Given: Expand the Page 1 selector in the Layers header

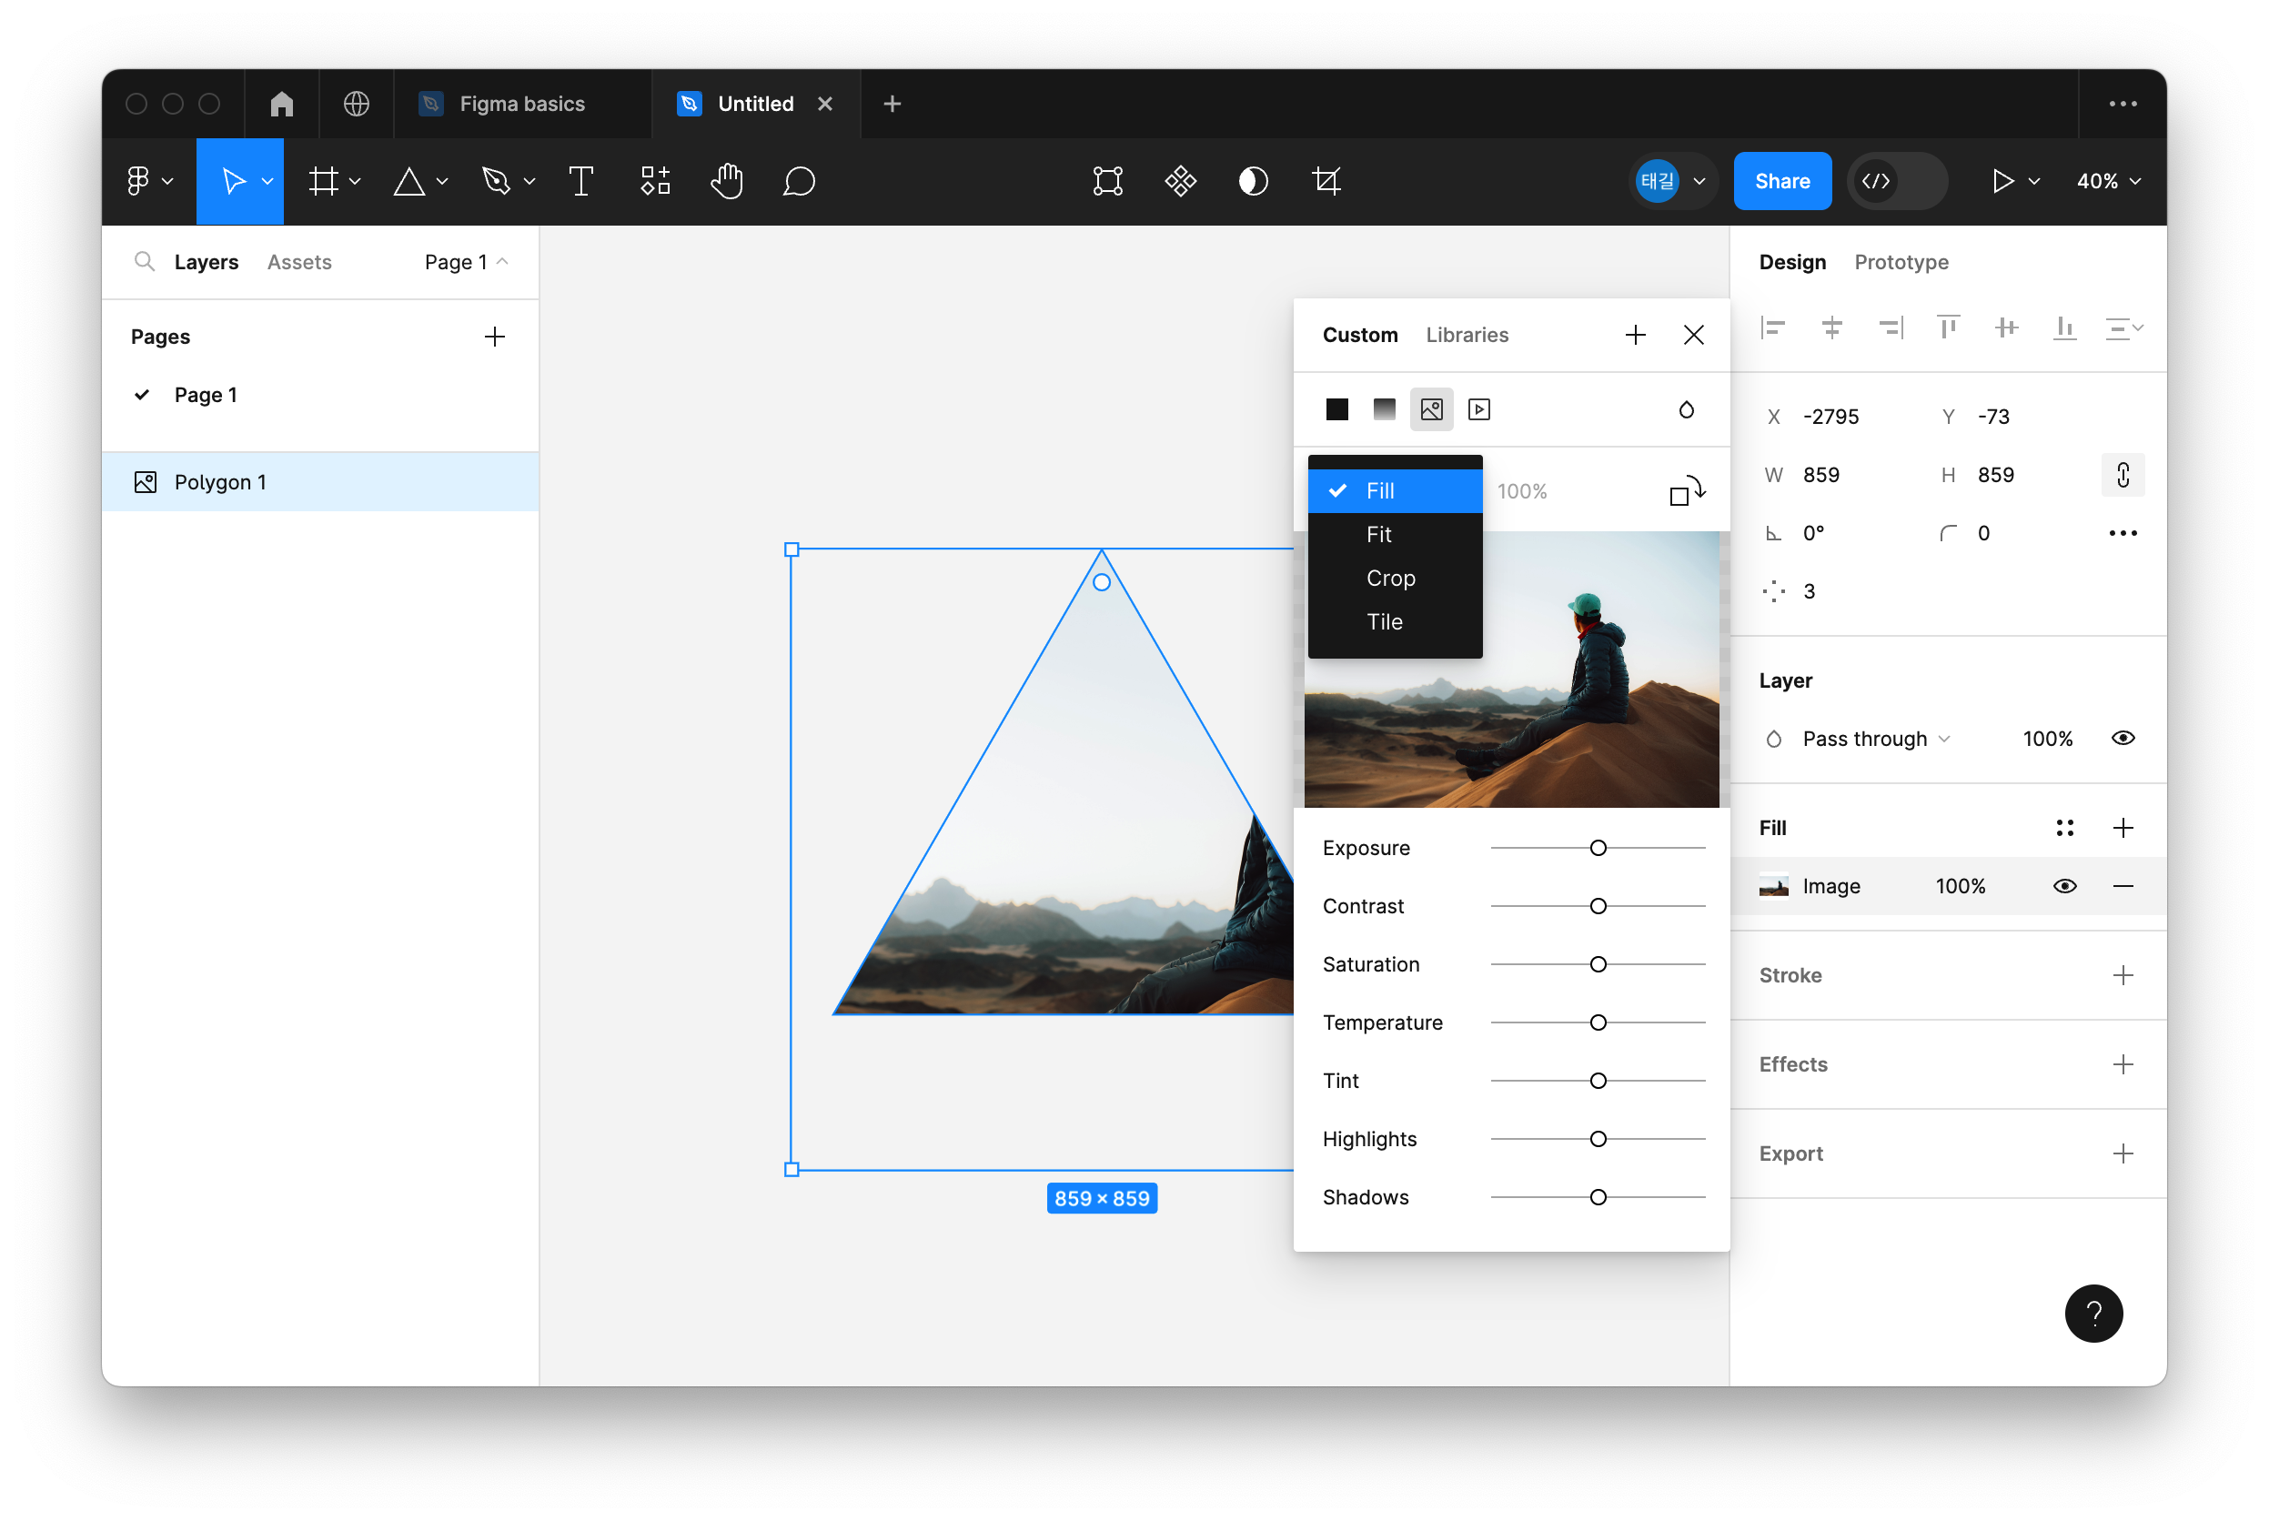Looking at the screenshot, I should [x=466, y=262].
